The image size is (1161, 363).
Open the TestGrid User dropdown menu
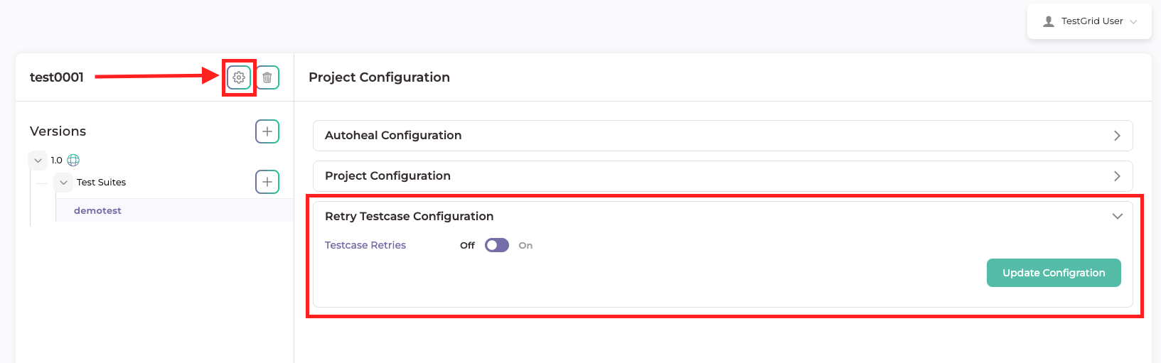pyautogui.click(x=1133, y=22)
